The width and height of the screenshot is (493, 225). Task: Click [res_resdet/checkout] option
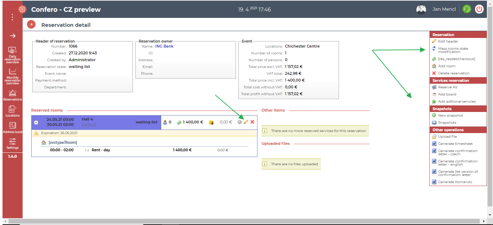(x=456, y=59)
